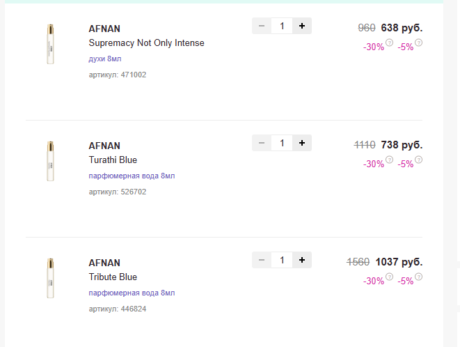Open Tribute Blue 'парфюмерная вода 8мл' link

coord(132,293)
